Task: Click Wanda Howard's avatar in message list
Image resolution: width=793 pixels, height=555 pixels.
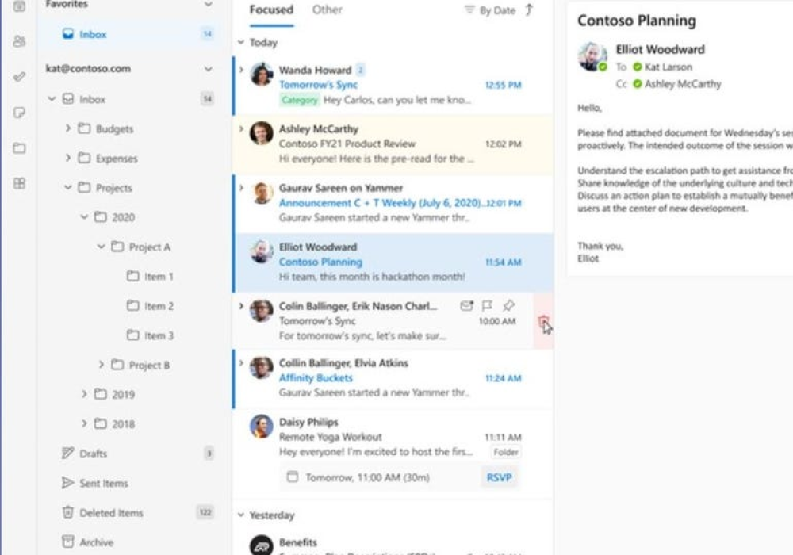Action: coord(262,75)
